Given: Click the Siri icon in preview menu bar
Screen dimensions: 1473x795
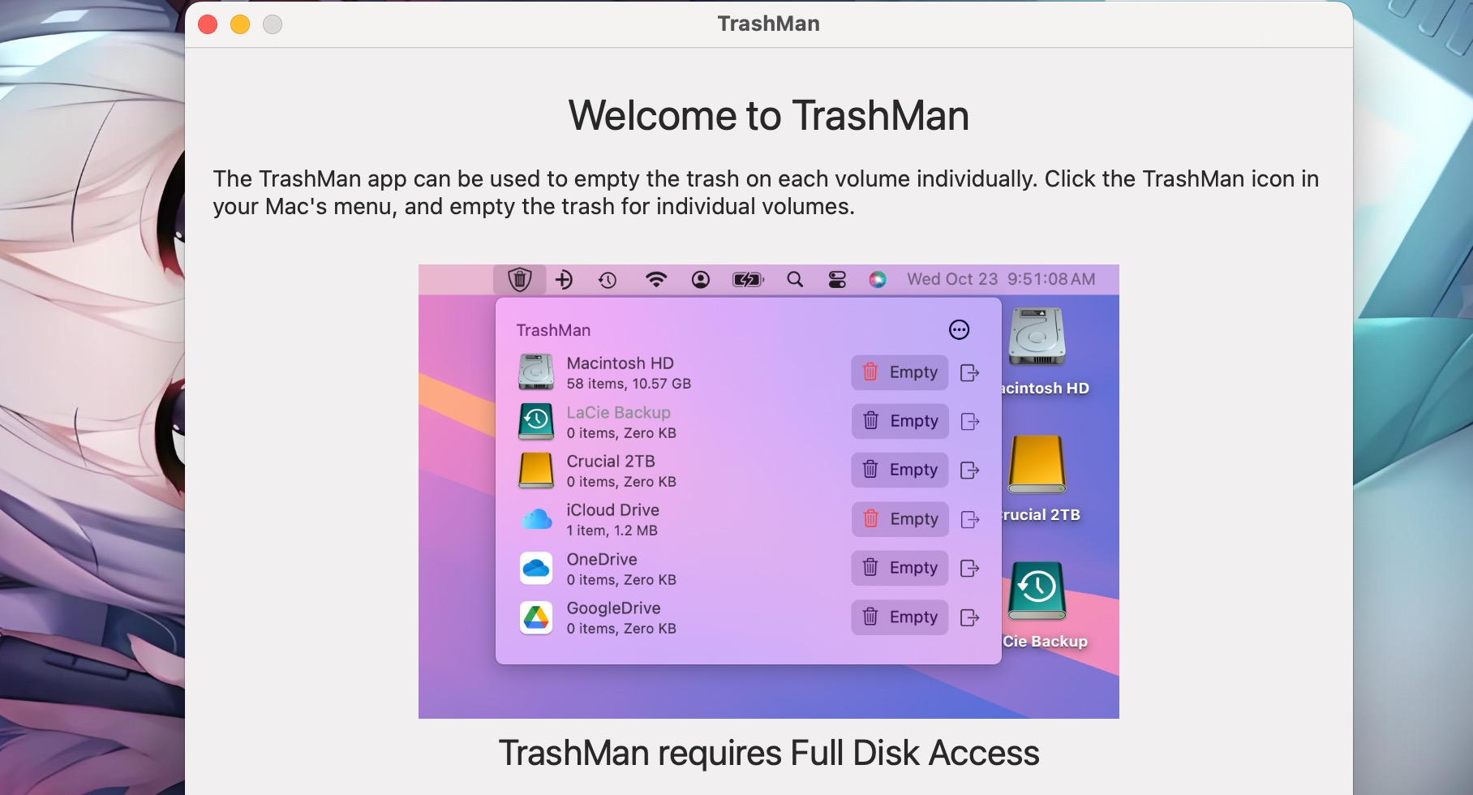Looking at the screenshot, I should pos(877,280).
